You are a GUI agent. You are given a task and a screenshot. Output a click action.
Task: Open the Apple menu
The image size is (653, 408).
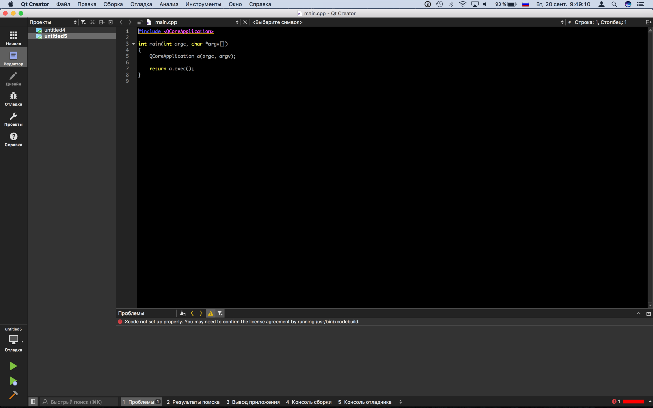point(11,4)
